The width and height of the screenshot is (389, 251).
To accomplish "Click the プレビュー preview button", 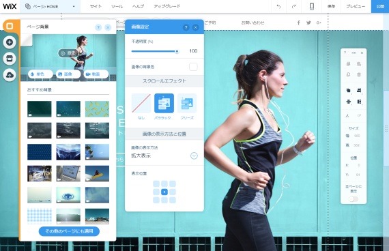I will click(356, 6).
